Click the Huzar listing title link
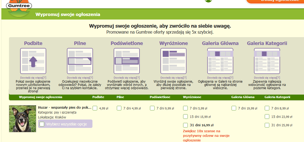The width and height of the screenshot is (304, 142). coord(65,107)
